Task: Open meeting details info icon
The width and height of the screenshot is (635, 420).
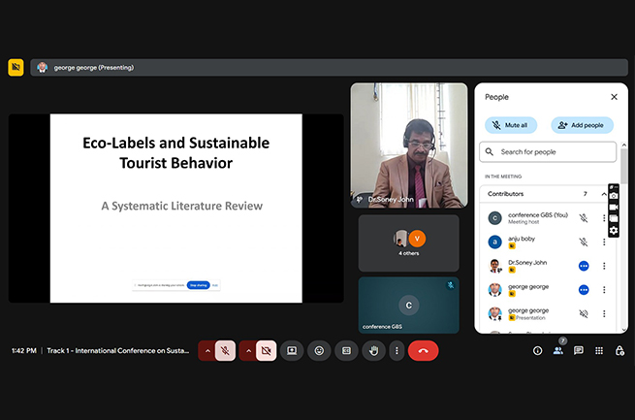Action: pyautogui.click(x=537, y=350)
